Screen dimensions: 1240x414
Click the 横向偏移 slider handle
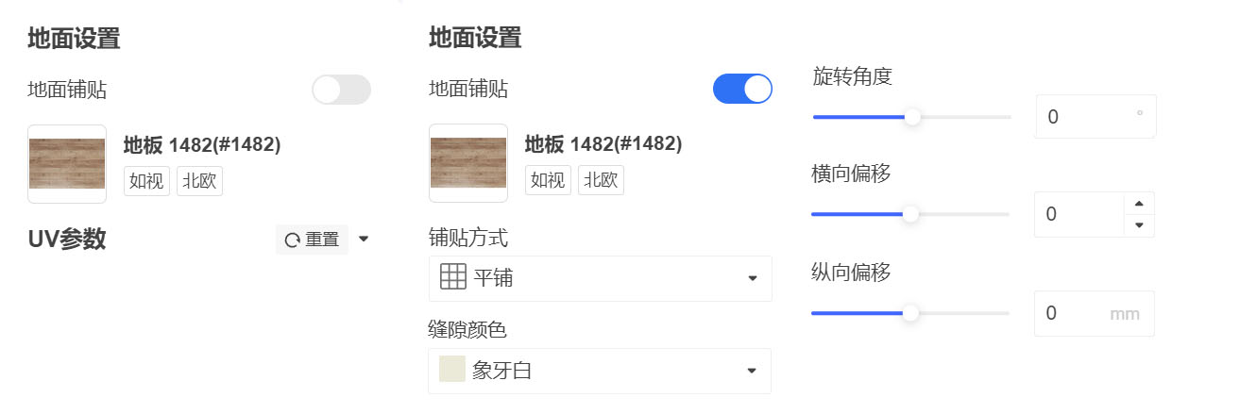[x=910, y=214]
